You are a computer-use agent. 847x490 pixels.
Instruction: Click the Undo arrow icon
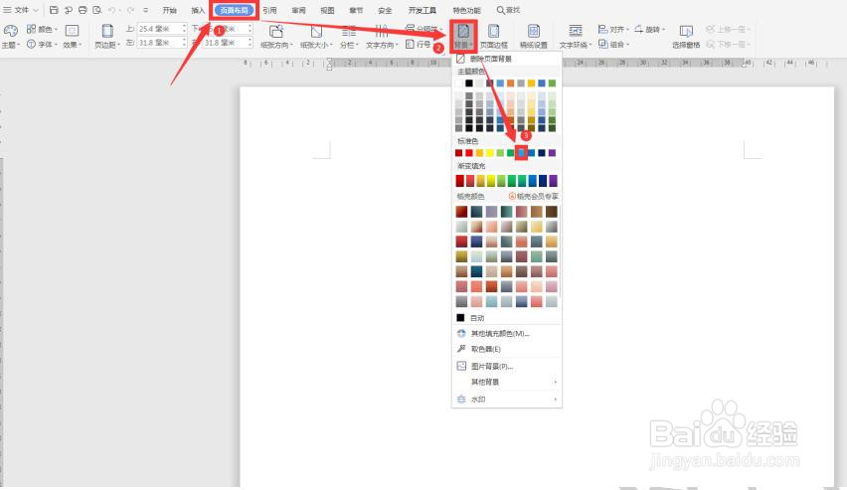tap(111, 10)
